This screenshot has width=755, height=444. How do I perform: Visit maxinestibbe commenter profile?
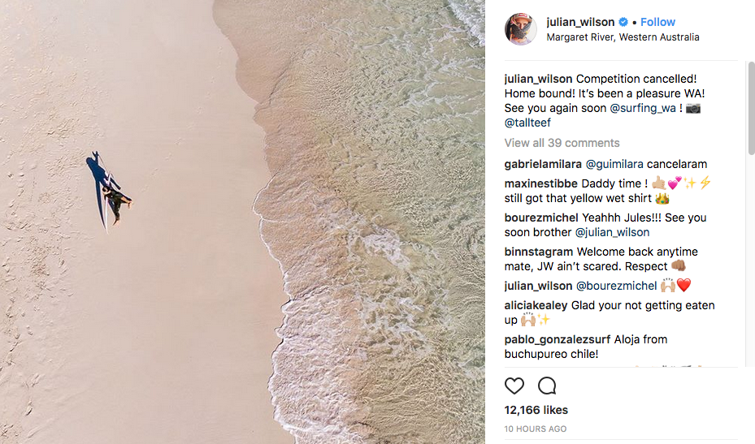click(x=540, y=183)
